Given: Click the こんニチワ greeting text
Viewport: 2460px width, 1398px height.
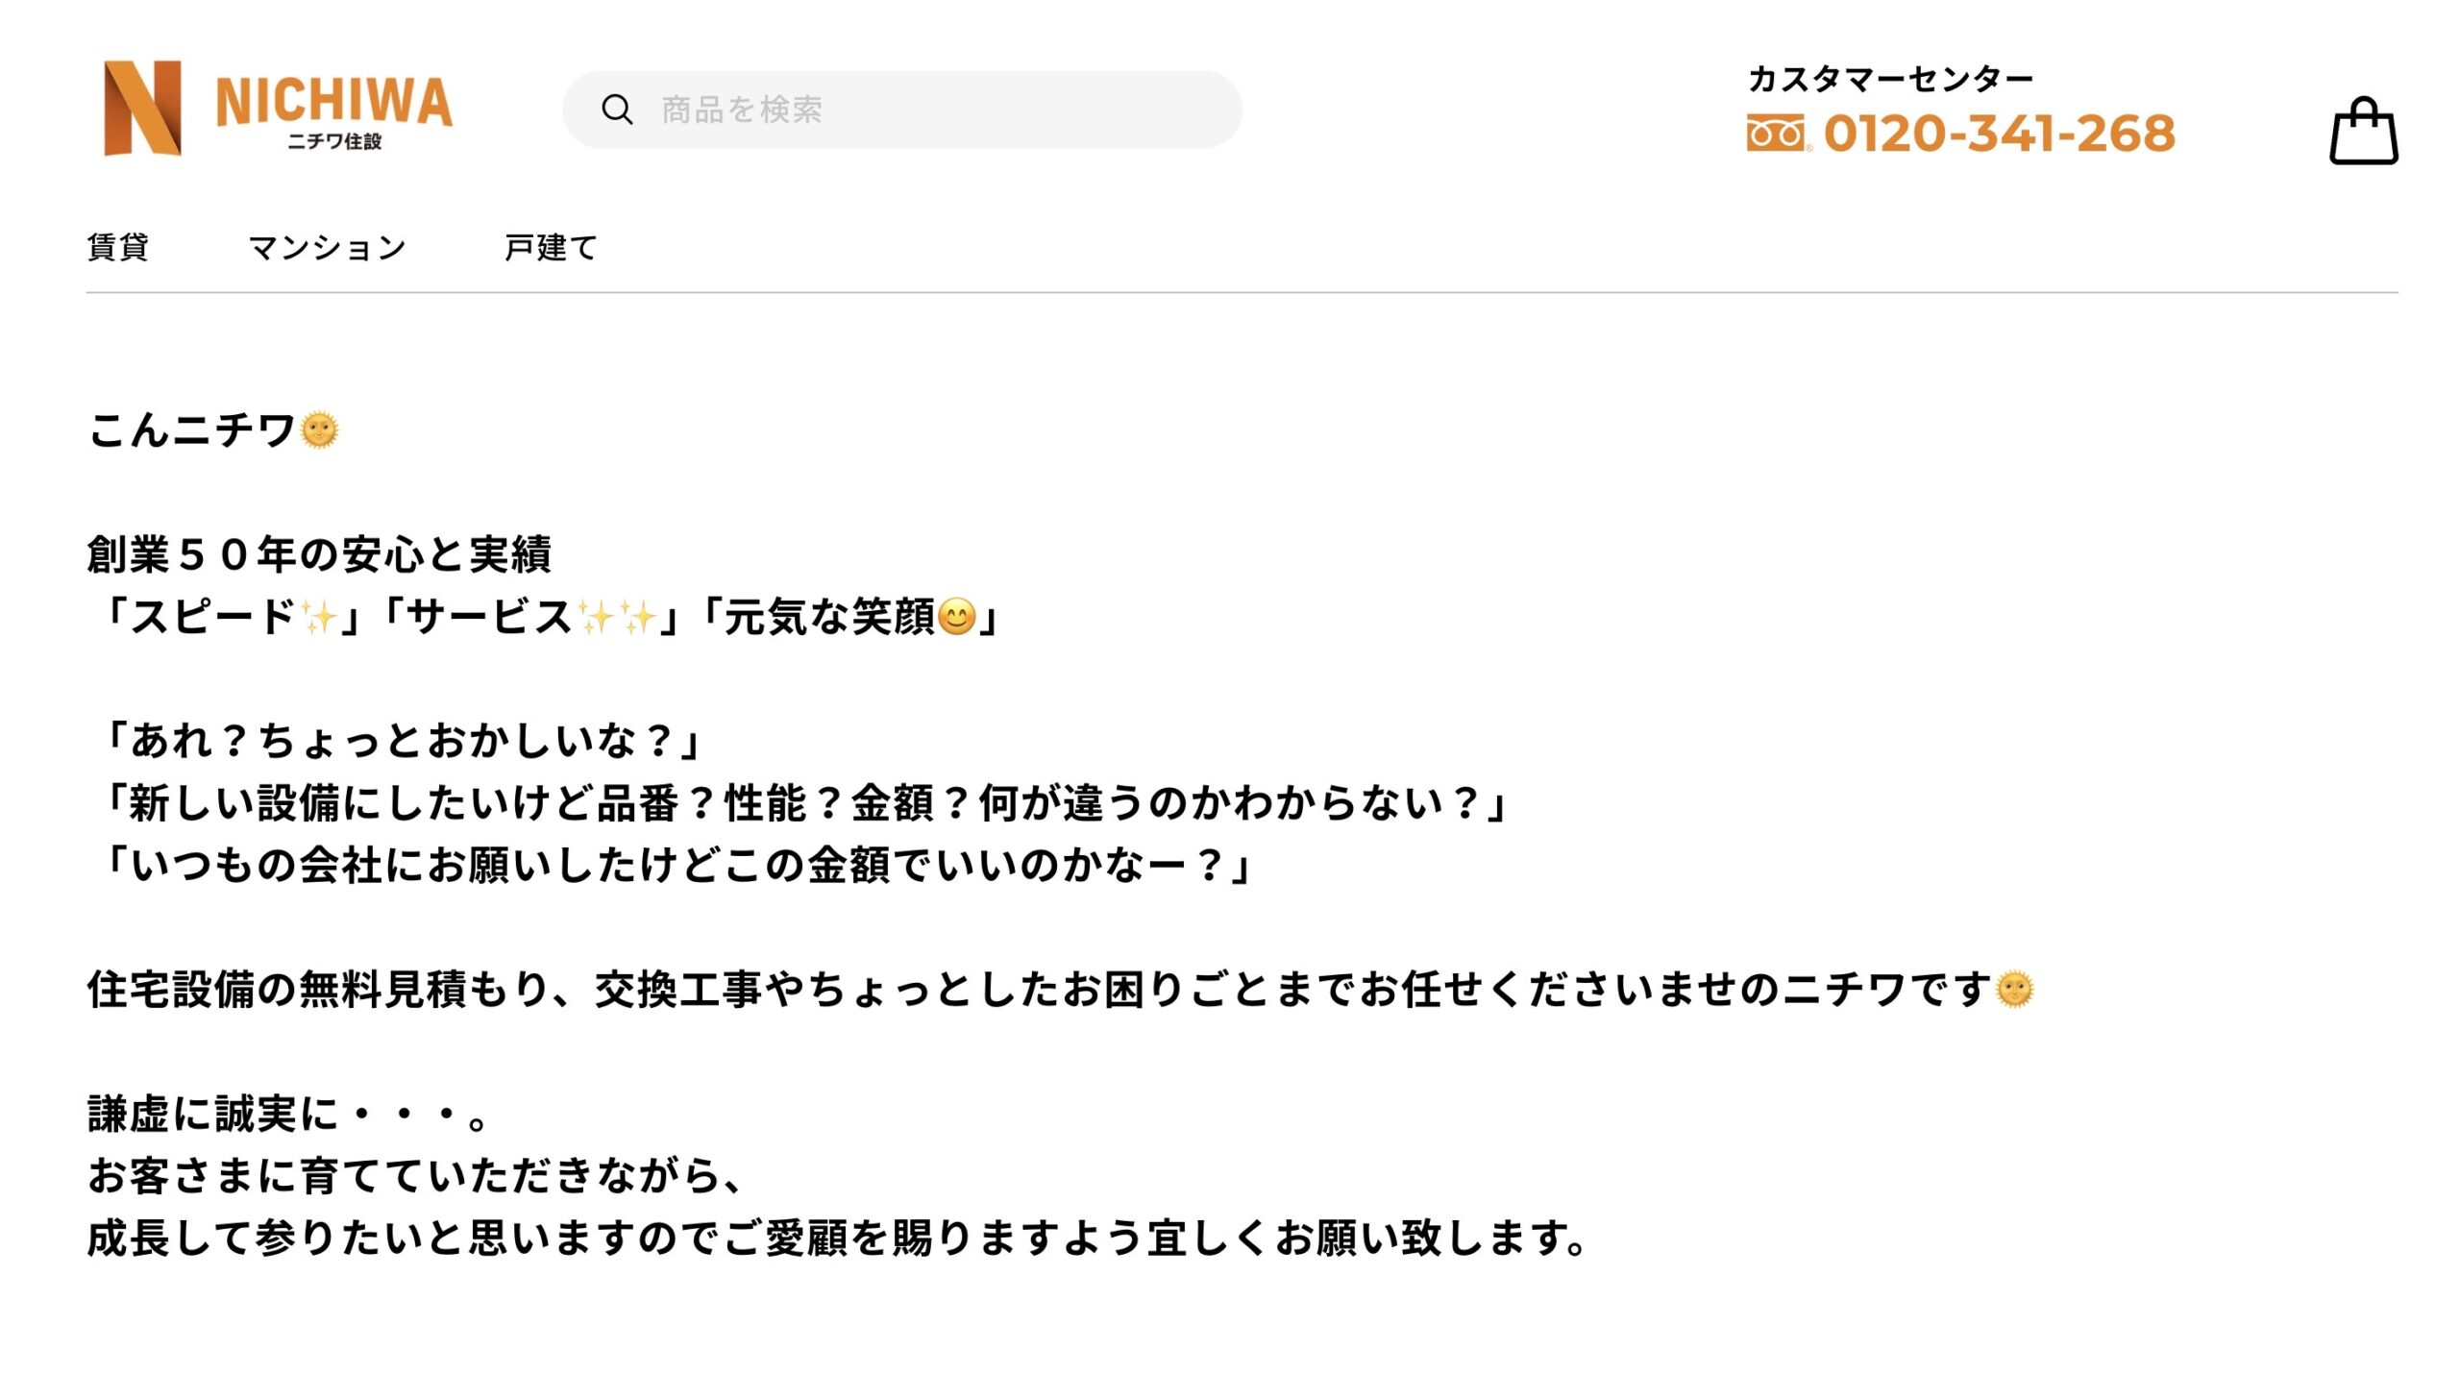Looking at the screenshot, I should click(191, 429).
